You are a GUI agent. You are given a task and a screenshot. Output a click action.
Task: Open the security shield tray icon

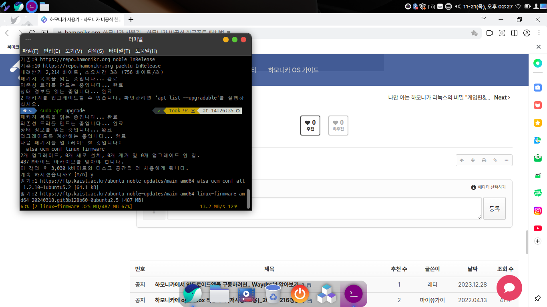pyautogui.click(x=423, y=6)
